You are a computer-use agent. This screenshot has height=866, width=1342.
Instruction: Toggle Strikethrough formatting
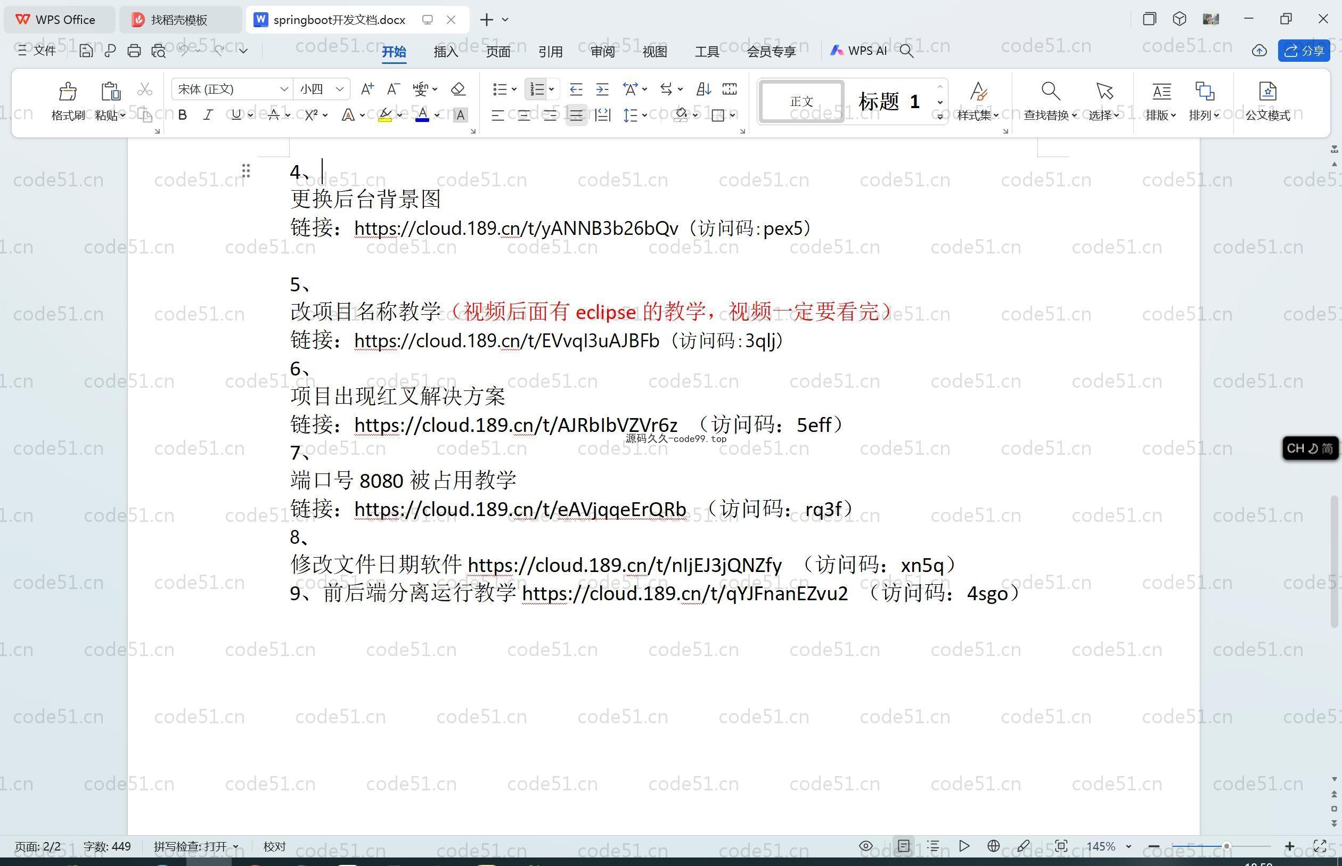pyautogui.click(x=274, y=115)
